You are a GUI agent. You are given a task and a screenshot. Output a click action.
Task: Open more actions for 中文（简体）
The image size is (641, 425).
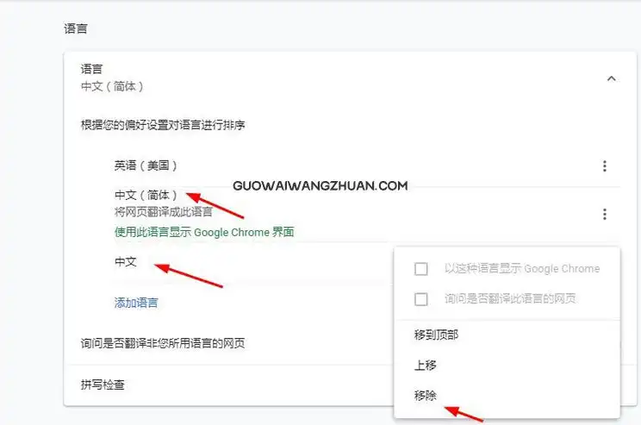tap(605, 214)
